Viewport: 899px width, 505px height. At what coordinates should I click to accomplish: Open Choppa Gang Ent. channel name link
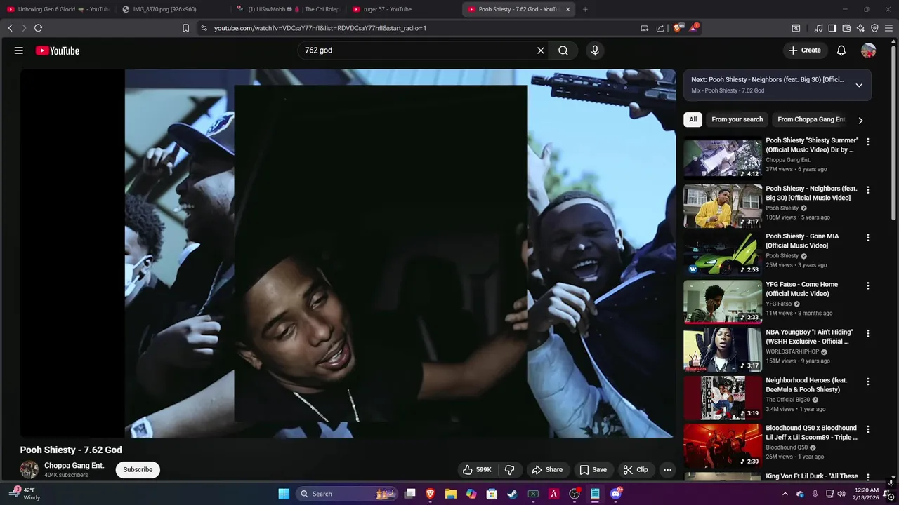pos(74,466)
